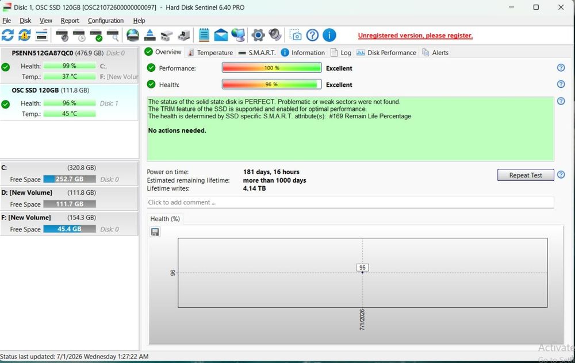The height and width of the screenshot is (363, 575).
Task: Click the status last updated bar text
Action: coord(74,357)
